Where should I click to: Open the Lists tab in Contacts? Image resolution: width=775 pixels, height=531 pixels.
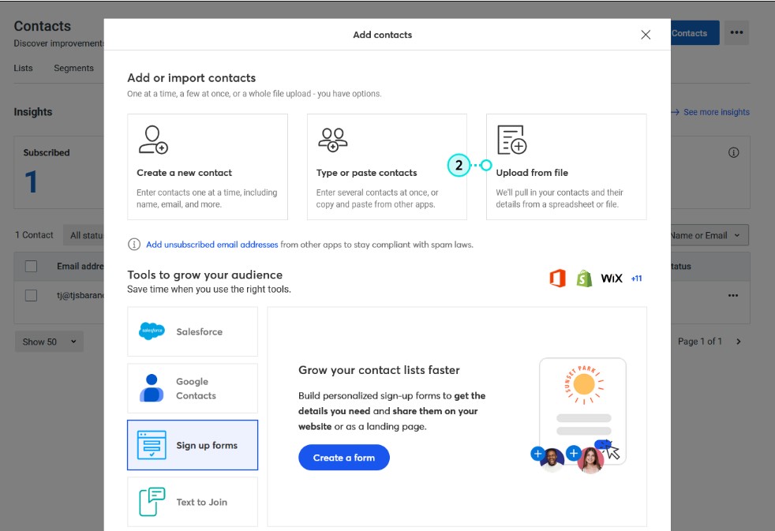coord(23,68)
